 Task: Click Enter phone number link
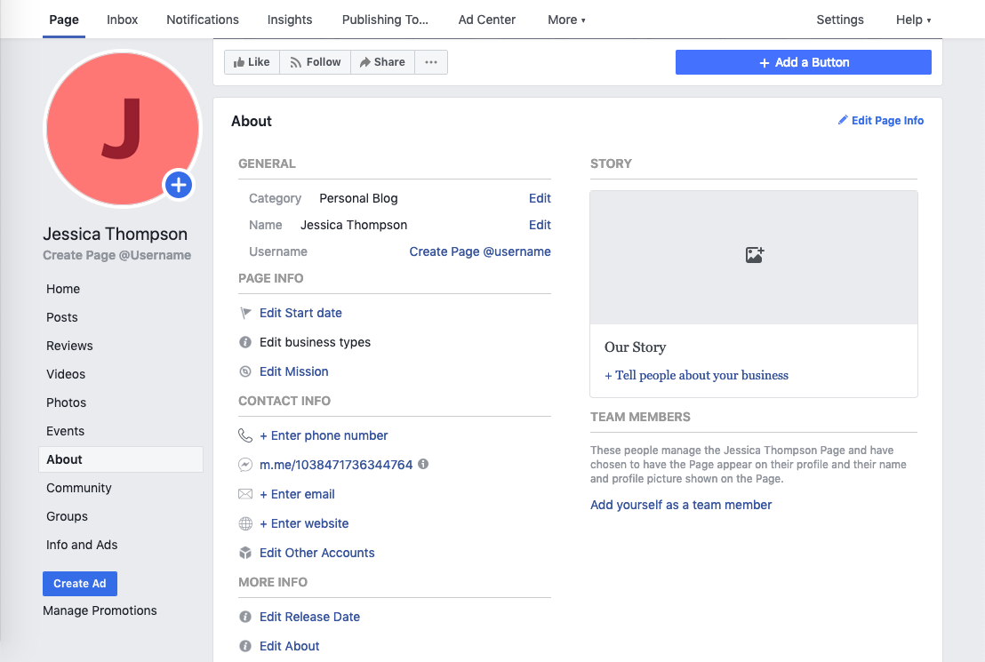(x=324, y=435)
